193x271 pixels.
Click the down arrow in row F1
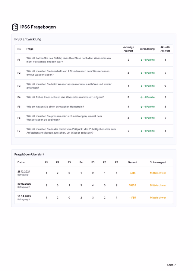[x=141, y=60]
